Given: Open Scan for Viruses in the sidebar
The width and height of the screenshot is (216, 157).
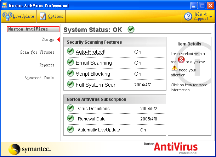Looking at the screenshot, I should 37,52.
